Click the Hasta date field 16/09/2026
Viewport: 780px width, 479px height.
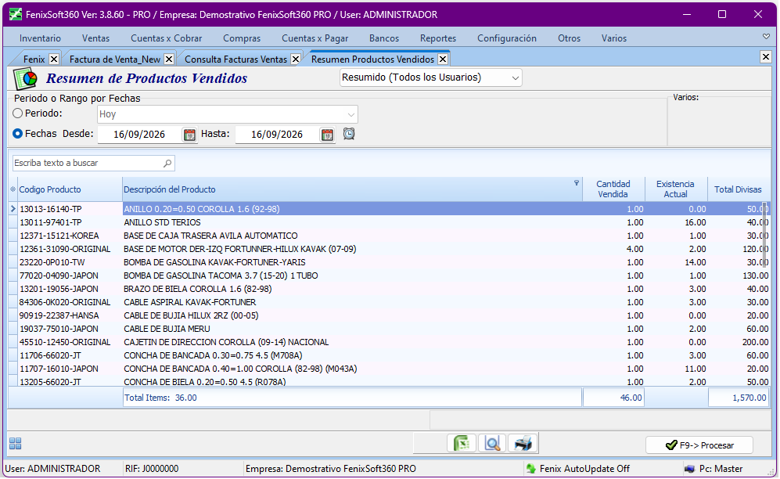pyautogui.click(x=277, y=135)
